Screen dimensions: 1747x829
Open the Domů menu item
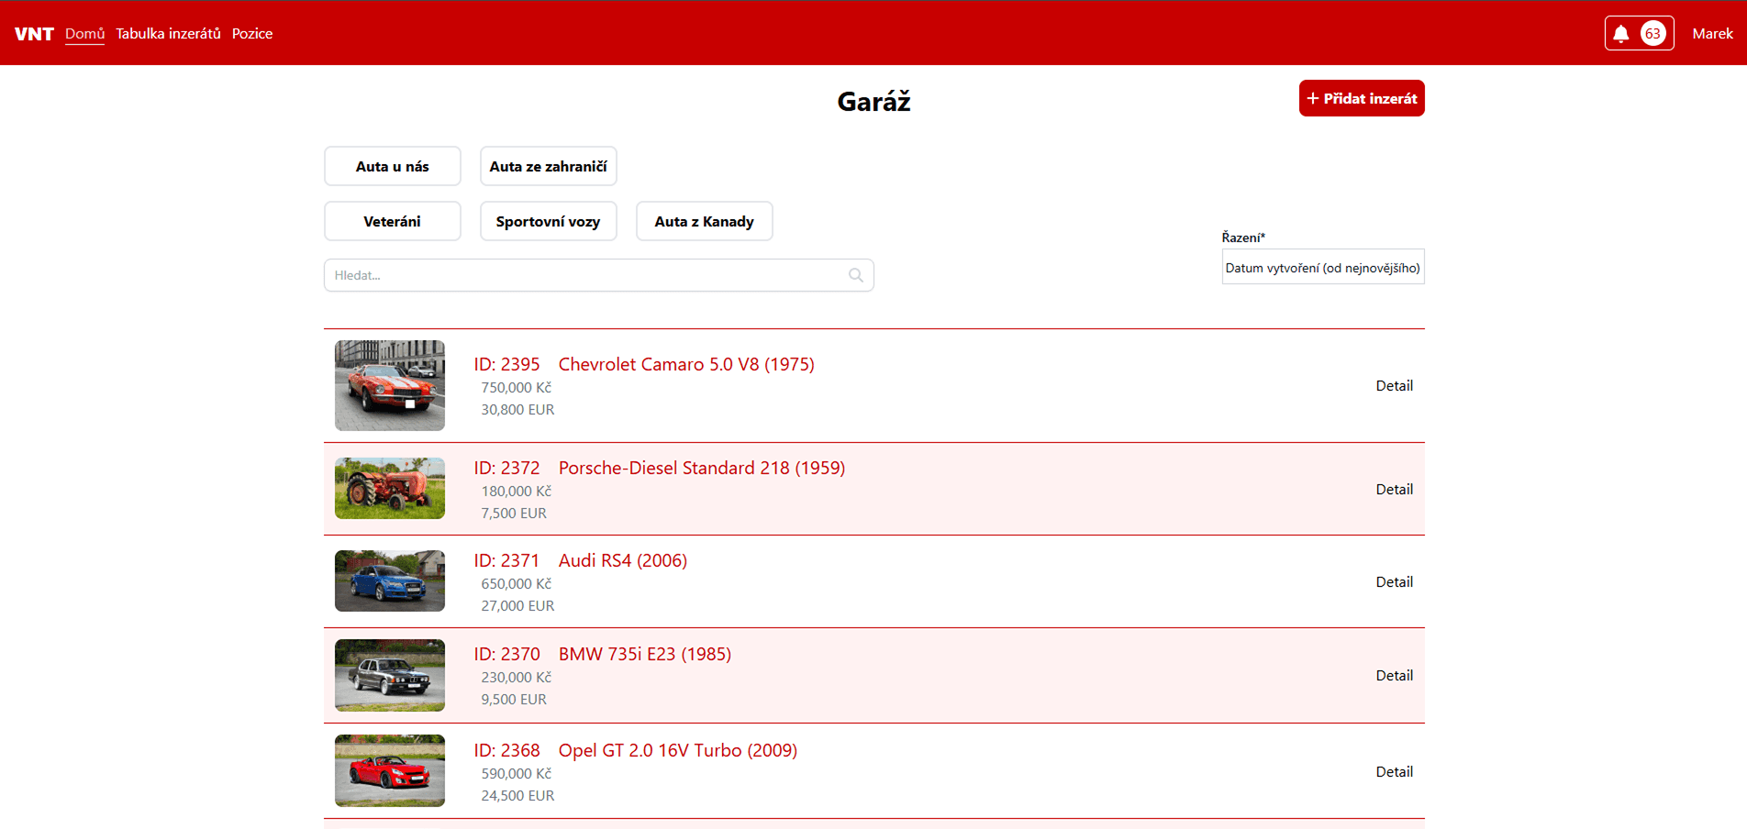click(x=84, y=34)
